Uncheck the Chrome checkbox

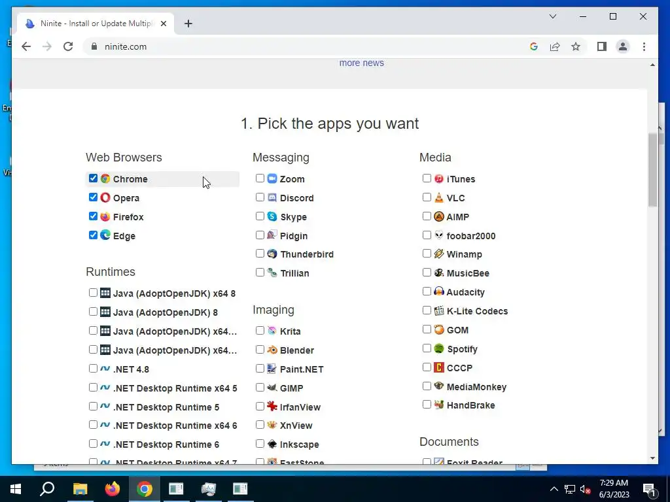pos(93,178)
